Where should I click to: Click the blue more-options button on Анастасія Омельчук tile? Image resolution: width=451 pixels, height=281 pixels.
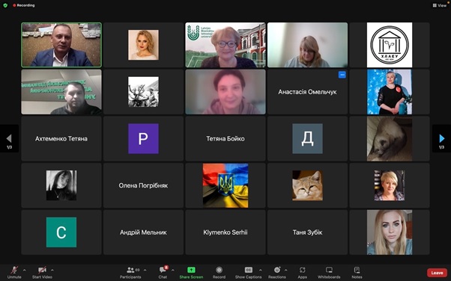click(342, 75)
